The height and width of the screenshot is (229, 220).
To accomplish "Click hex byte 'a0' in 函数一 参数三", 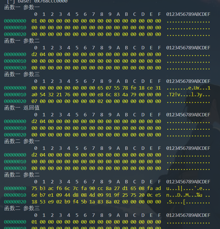I will coord(34,95).
